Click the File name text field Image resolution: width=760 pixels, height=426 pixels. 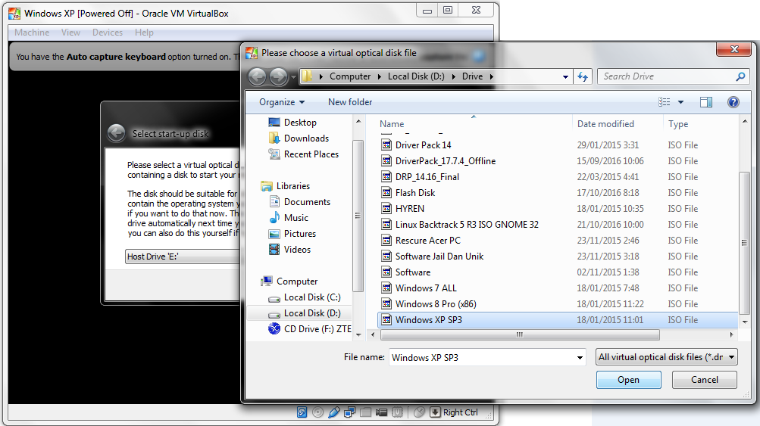pos(482,358)
